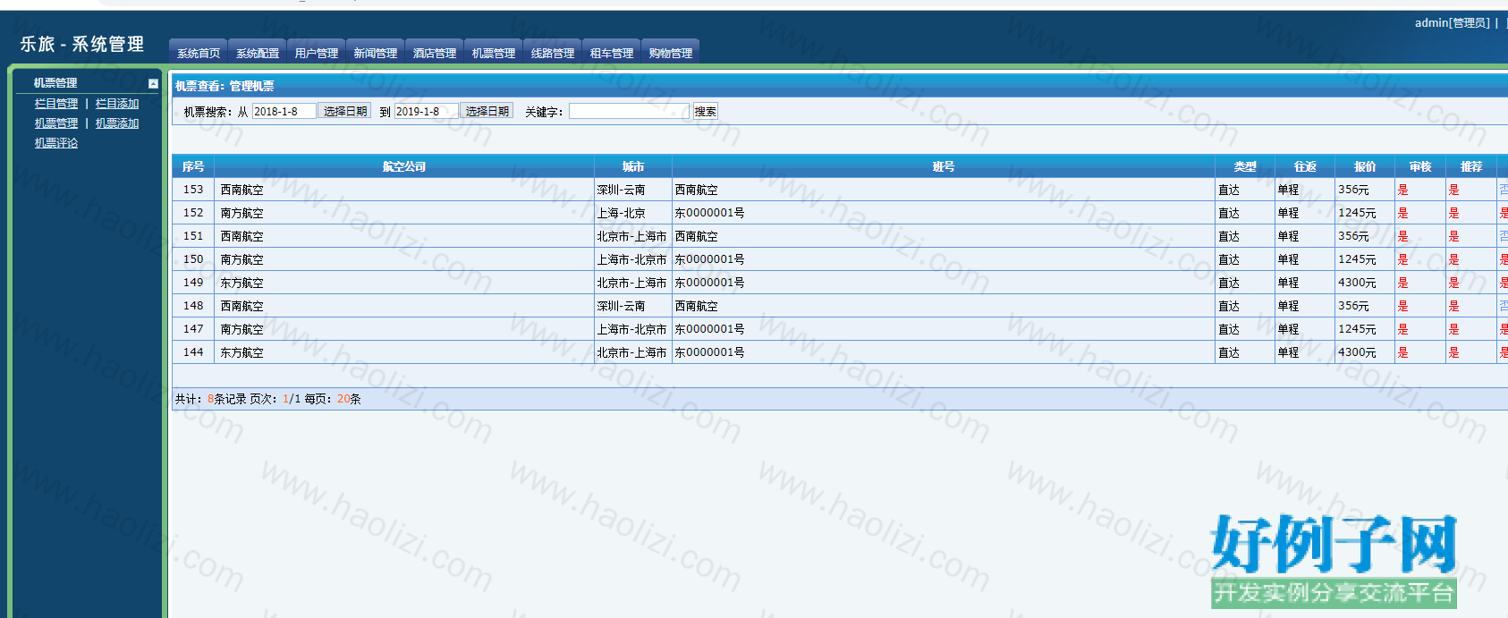The height and width of the screenshot is (618, 1508).
Task: Open the 租车管理 tab
Action: (612, 53)
